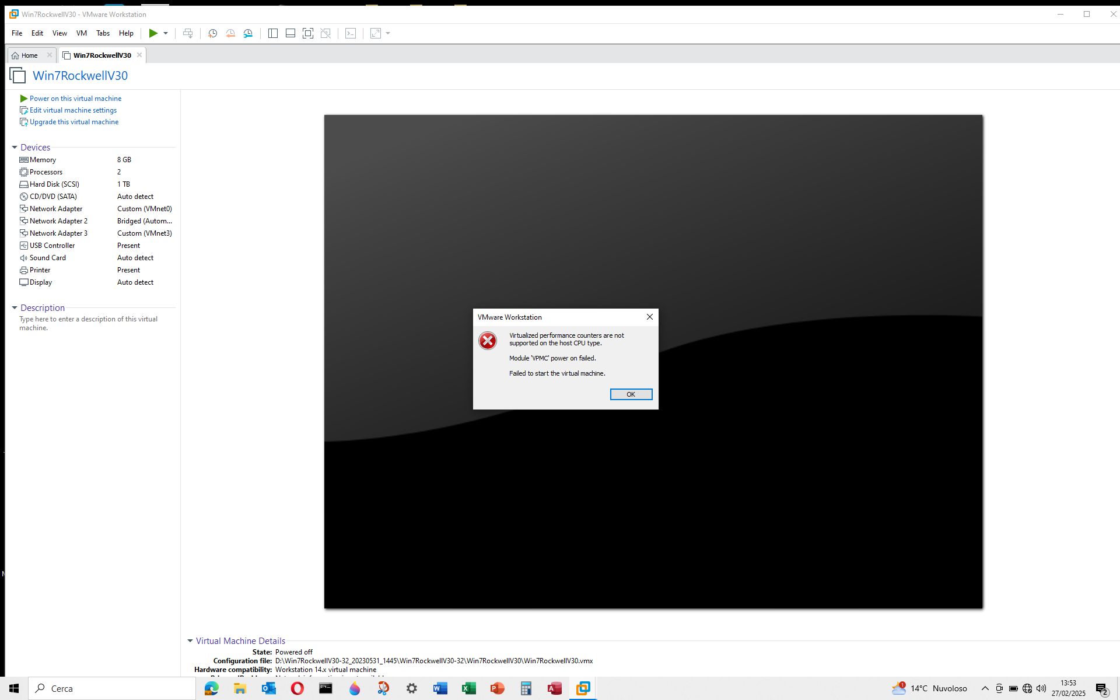Collapse Virtual Machine Details section
Image resolution: width=1120 pixels, height=700 pixels.
(x=190, y=640)
